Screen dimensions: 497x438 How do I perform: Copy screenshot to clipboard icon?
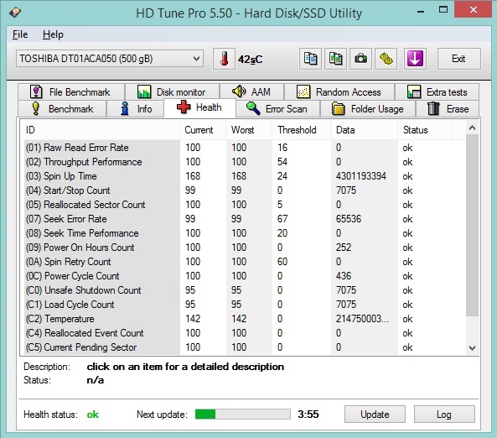[336, 59]
